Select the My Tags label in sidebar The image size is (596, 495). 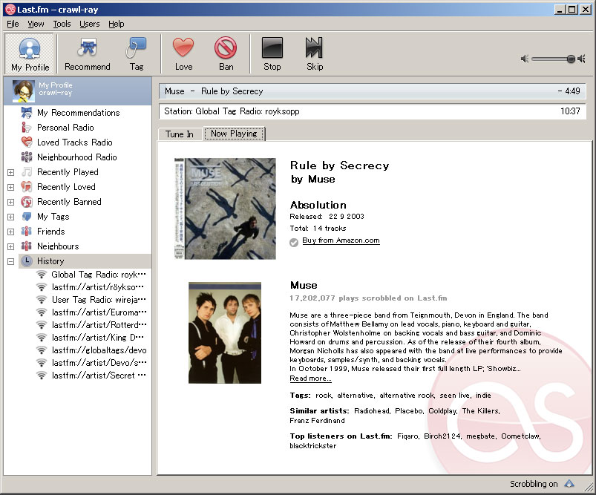(53, 216)
